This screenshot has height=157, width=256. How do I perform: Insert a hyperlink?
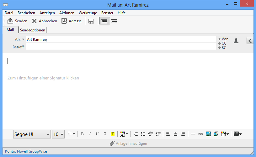[x=201, y=134]
